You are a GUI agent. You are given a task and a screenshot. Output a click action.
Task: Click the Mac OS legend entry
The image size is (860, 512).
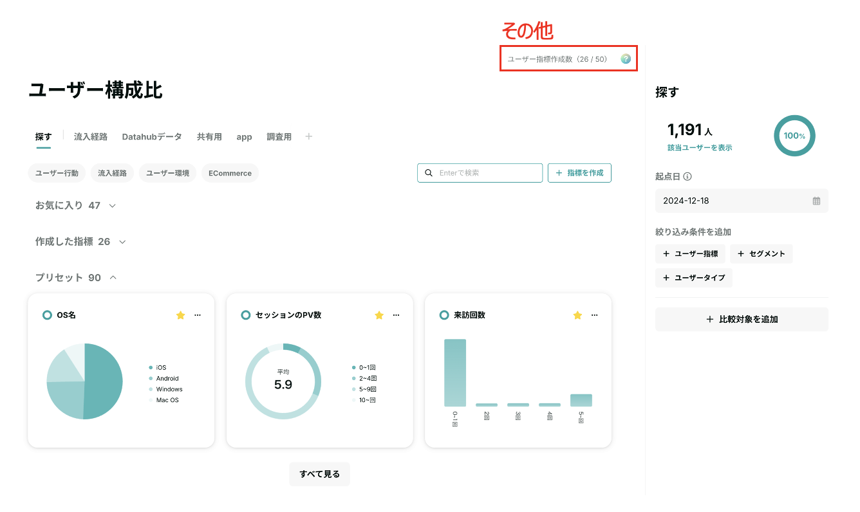(x=164, y=400)
